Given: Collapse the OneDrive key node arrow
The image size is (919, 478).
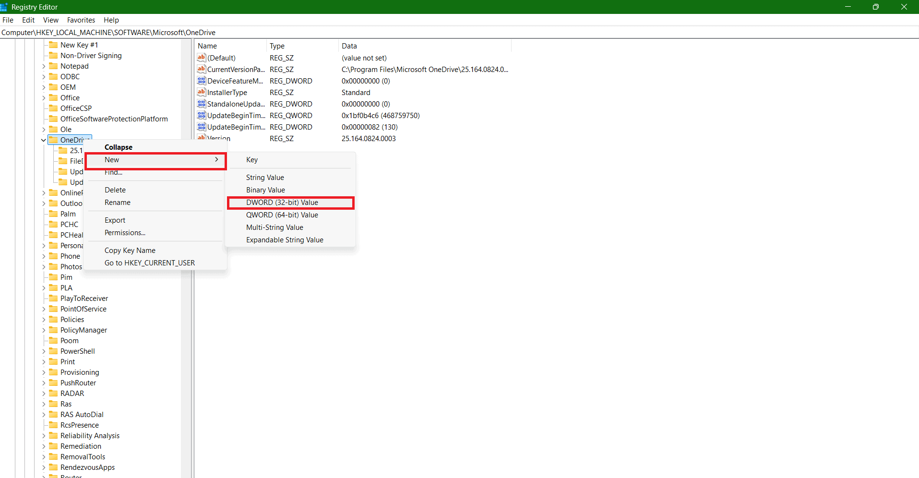Looking at the screenshot, I should point(44,140).
